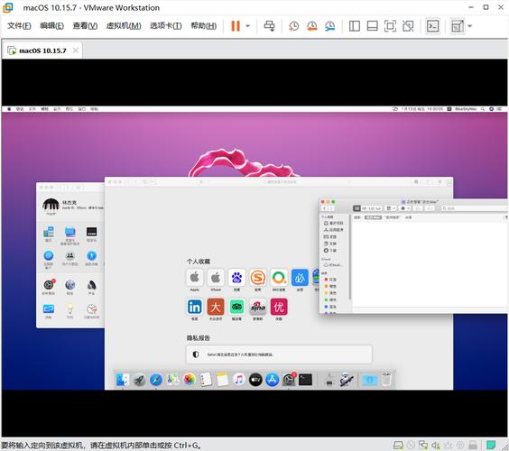Screen dimensions: 509x451
Task: Open the 查看(V) menu
Action: click(85, 25)
